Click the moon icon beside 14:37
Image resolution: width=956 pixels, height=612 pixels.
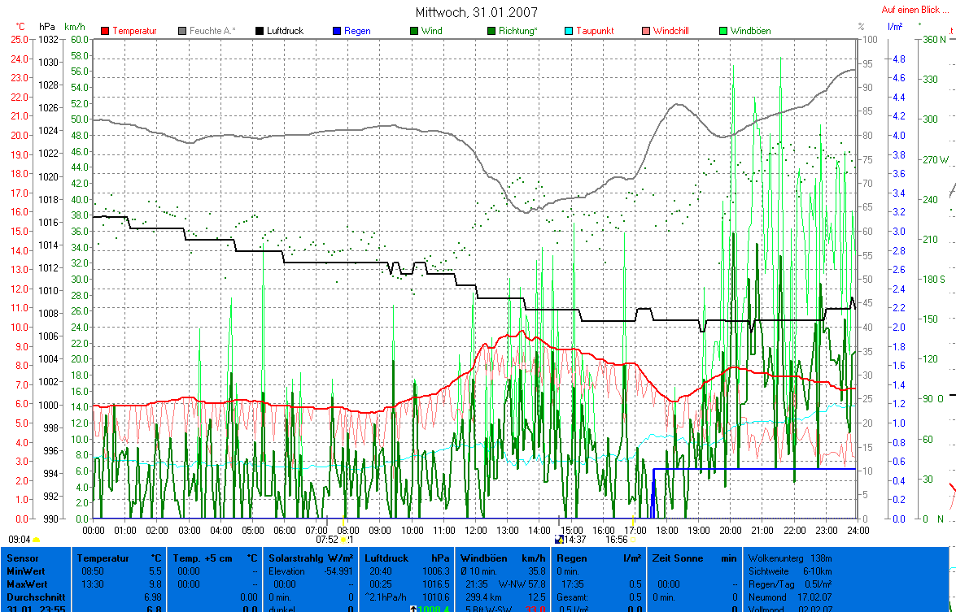click(x=558, y=539)
